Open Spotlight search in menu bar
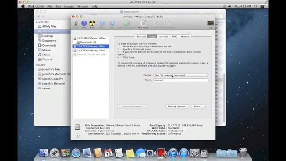 pos(256,6)
